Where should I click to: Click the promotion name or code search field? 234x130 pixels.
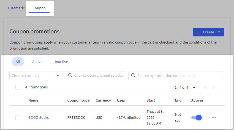(x=179, y=76)
